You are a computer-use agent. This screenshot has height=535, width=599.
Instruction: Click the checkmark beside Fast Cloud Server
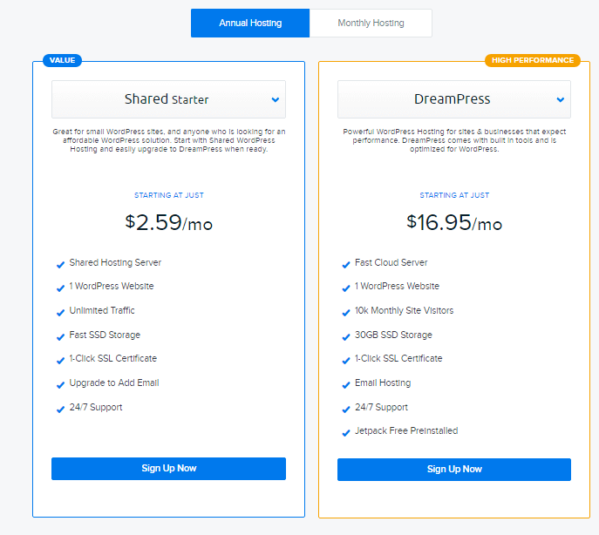tap(346, 264)
